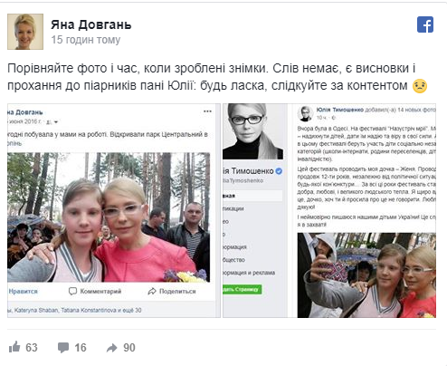Click the Facebook logo icon
447x366 pixels.
point(425,24)
